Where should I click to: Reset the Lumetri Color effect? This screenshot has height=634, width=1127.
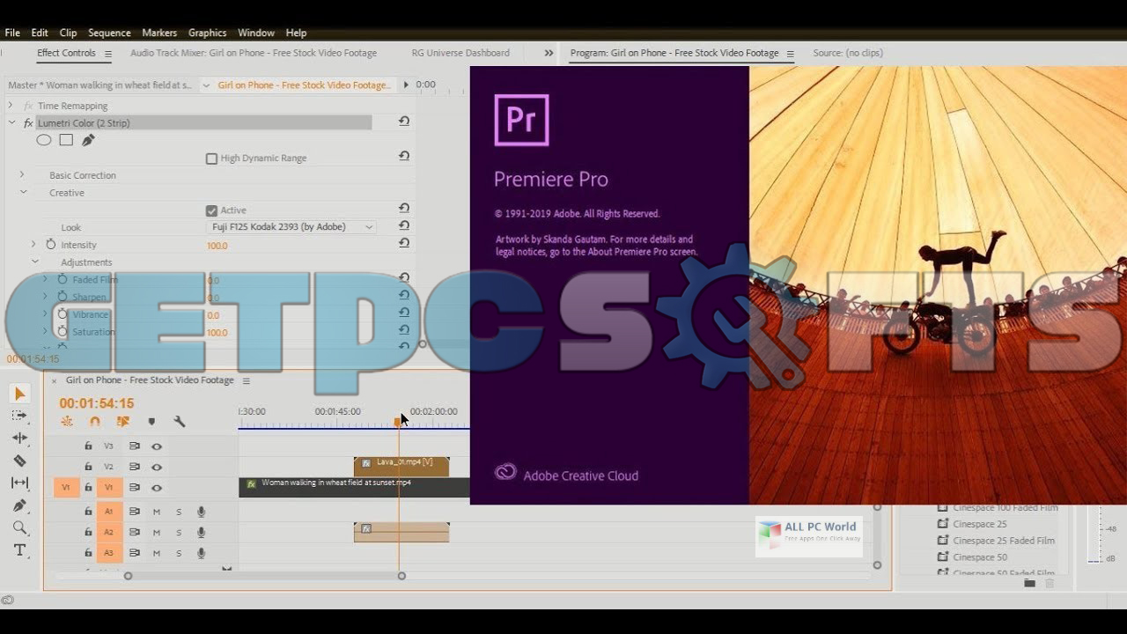coord(404,122)
